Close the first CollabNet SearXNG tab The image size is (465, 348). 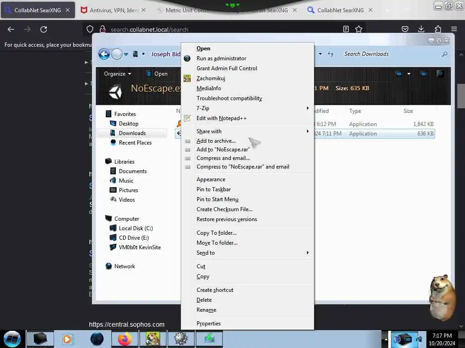(68, 10)
